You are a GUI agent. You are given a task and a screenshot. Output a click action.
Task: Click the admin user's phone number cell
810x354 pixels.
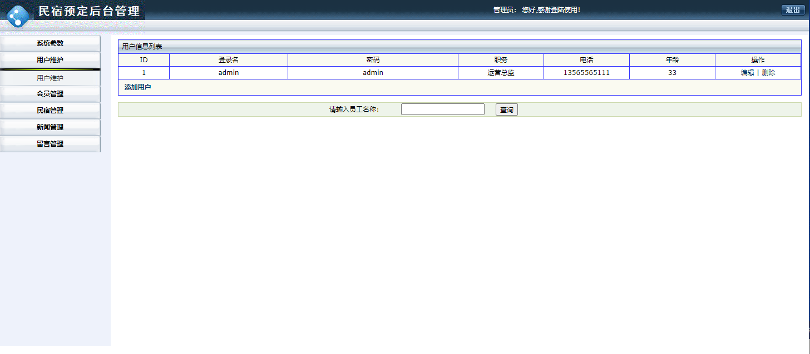point(586,72)
